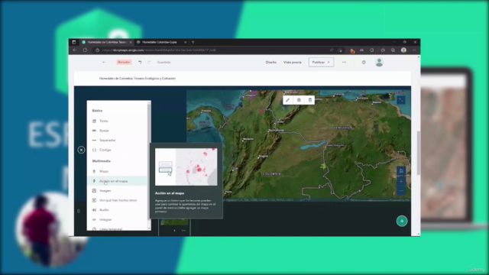
Task: Click the browser extensions icon
Action: coord(372,50)
